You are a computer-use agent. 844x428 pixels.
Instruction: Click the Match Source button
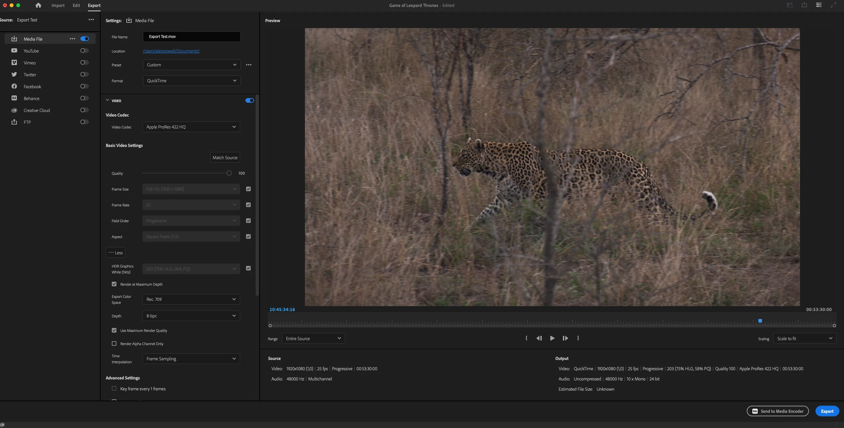225,158
